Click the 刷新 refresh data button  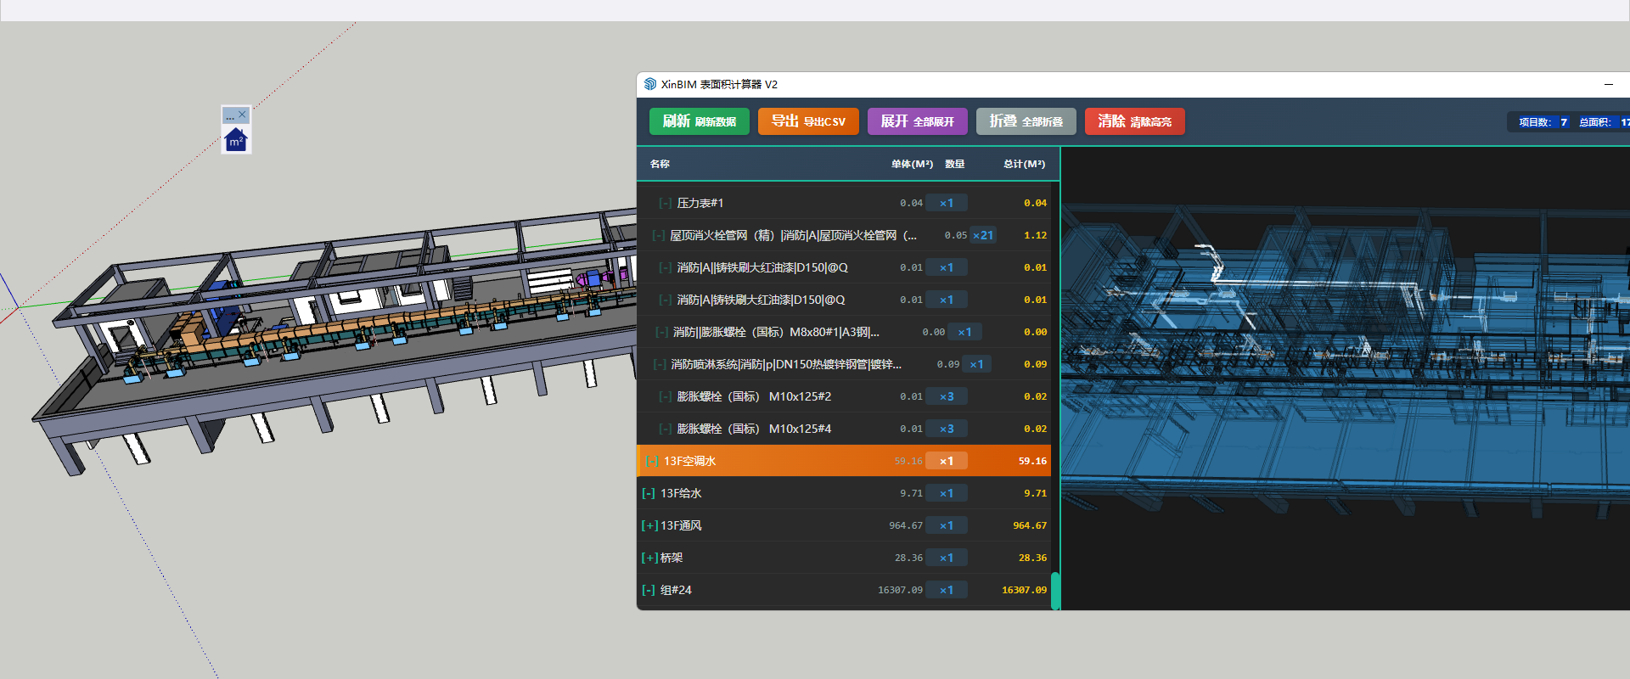699,121
